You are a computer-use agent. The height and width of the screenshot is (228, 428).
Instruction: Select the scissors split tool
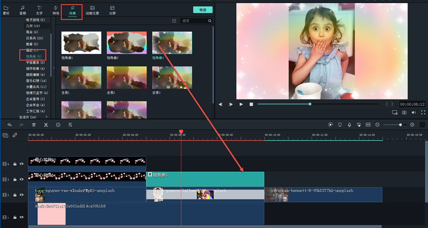point(46,125)
